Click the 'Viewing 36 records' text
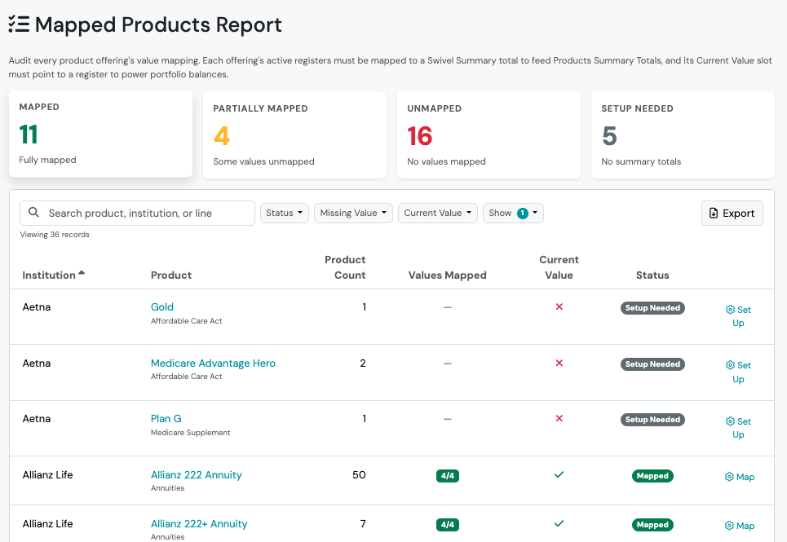 [x=55, y=234]
